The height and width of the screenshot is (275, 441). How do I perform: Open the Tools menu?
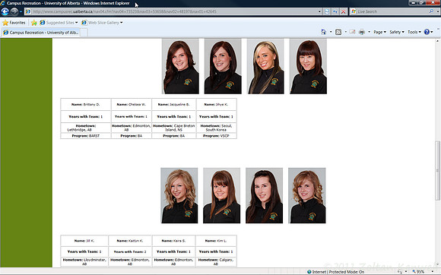(x=414, y=32)
